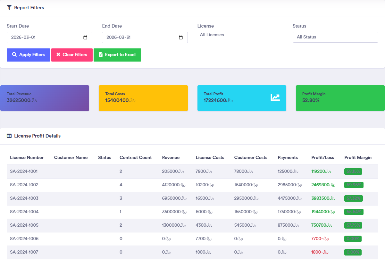Click profit value 2469800 for SA-2024-1002

point(323,185)
